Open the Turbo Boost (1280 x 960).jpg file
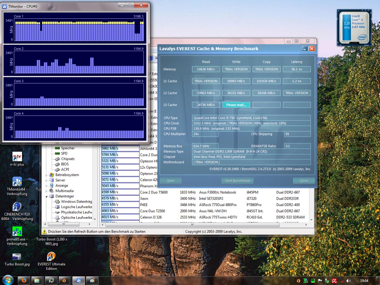The image size is (380, 285). [52, 241]
